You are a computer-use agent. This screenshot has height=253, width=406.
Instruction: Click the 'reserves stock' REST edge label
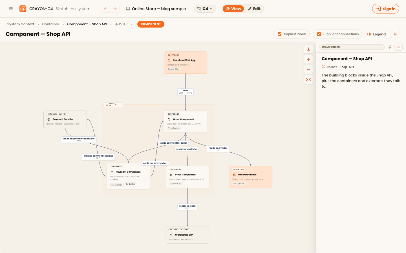pos(187,207)
